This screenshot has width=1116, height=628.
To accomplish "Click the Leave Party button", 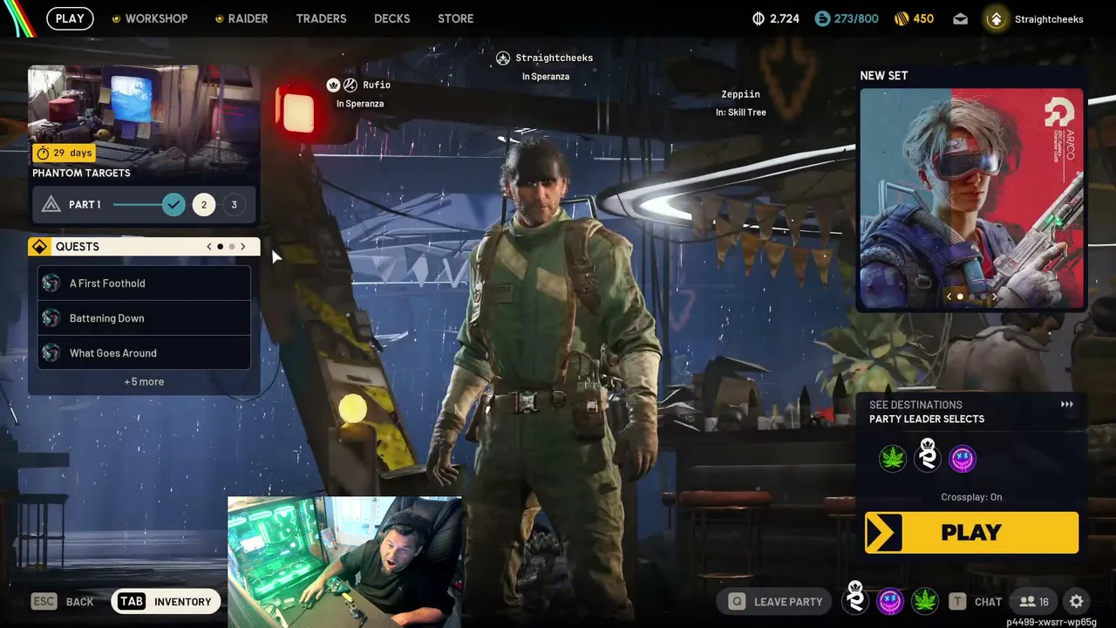I will point(774,601).
